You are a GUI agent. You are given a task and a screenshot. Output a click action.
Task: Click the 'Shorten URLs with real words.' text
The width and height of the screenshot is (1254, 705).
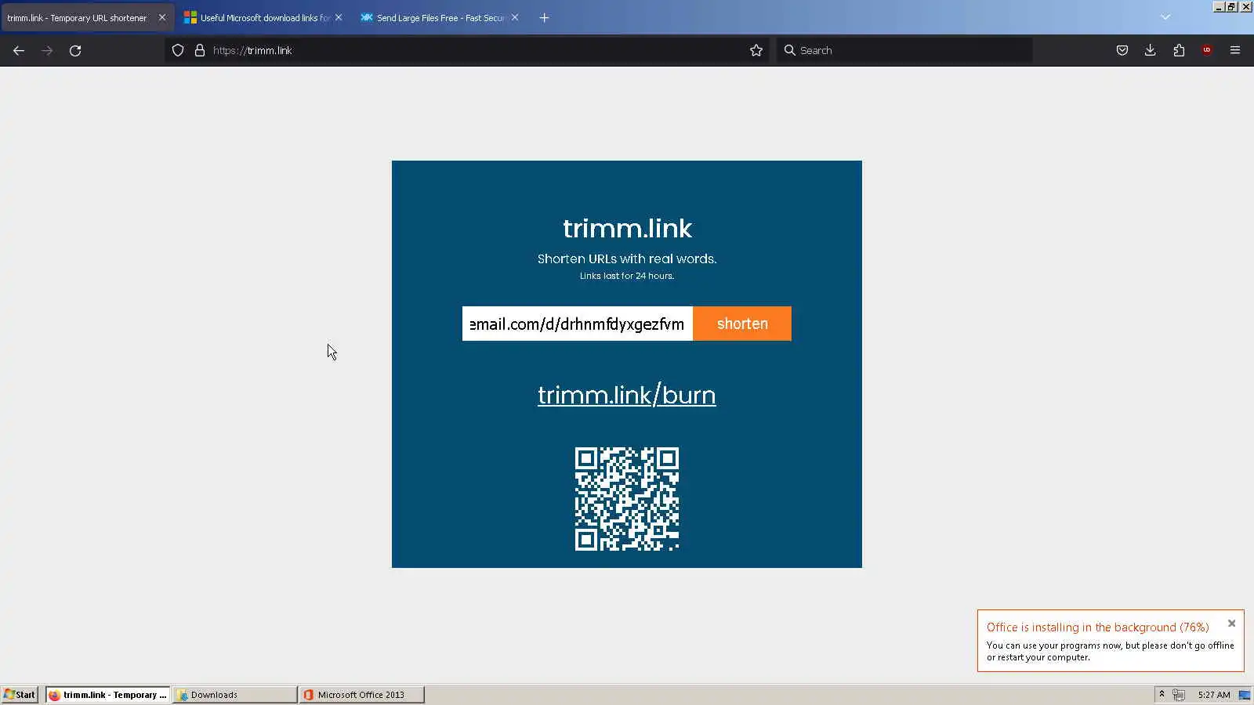click(627, 258)
